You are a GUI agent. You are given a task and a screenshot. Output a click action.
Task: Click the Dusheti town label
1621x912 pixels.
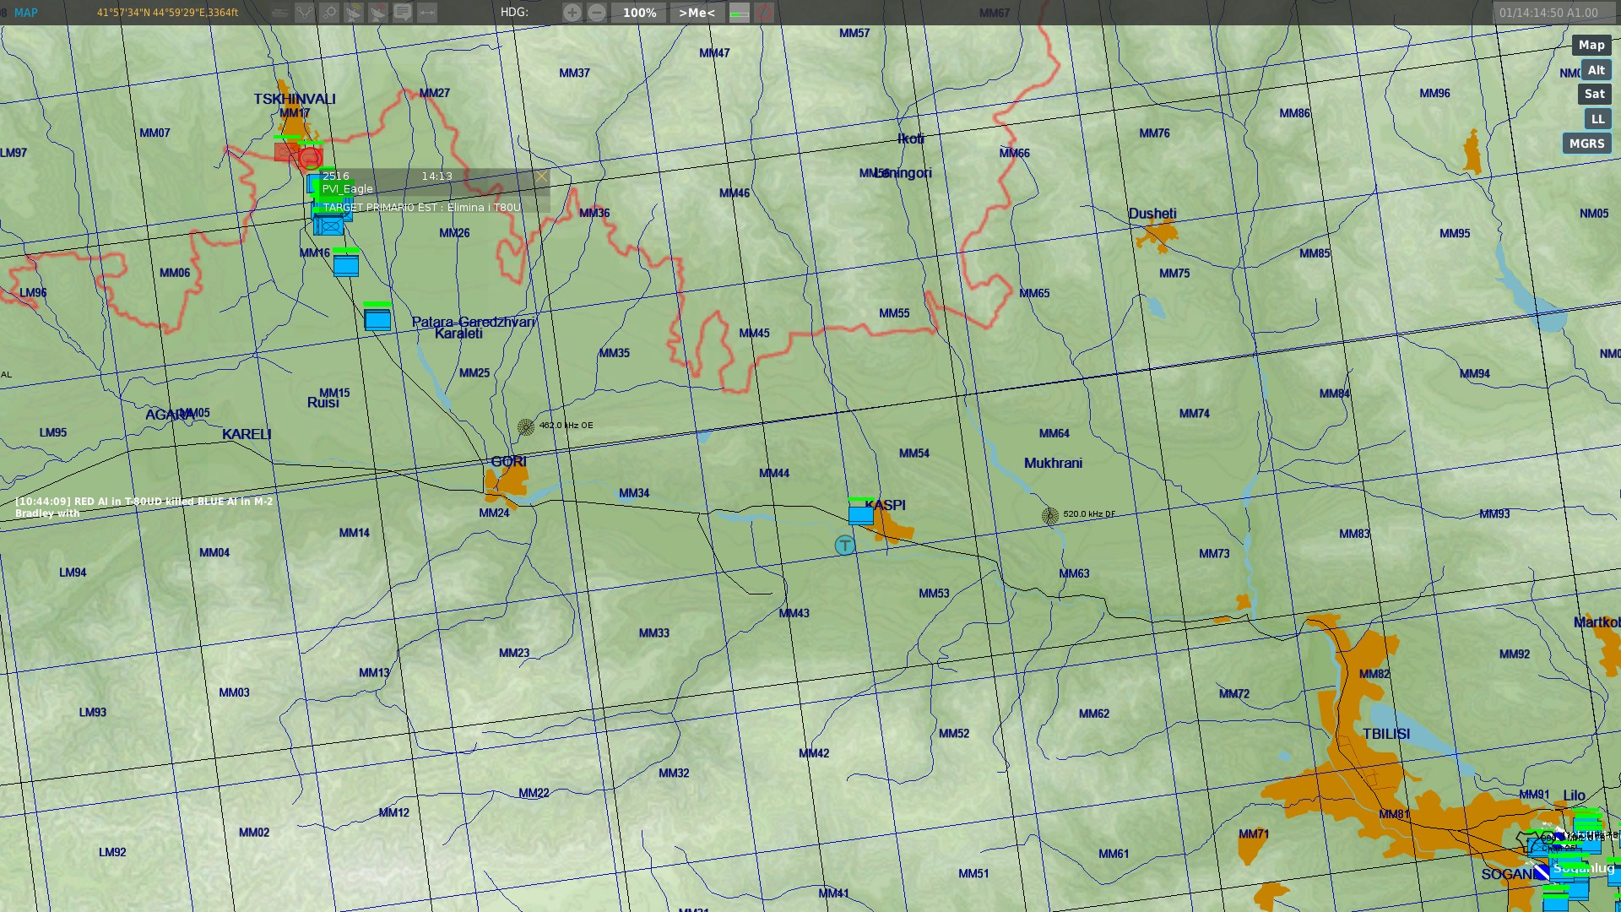(x=1152, y=214)
